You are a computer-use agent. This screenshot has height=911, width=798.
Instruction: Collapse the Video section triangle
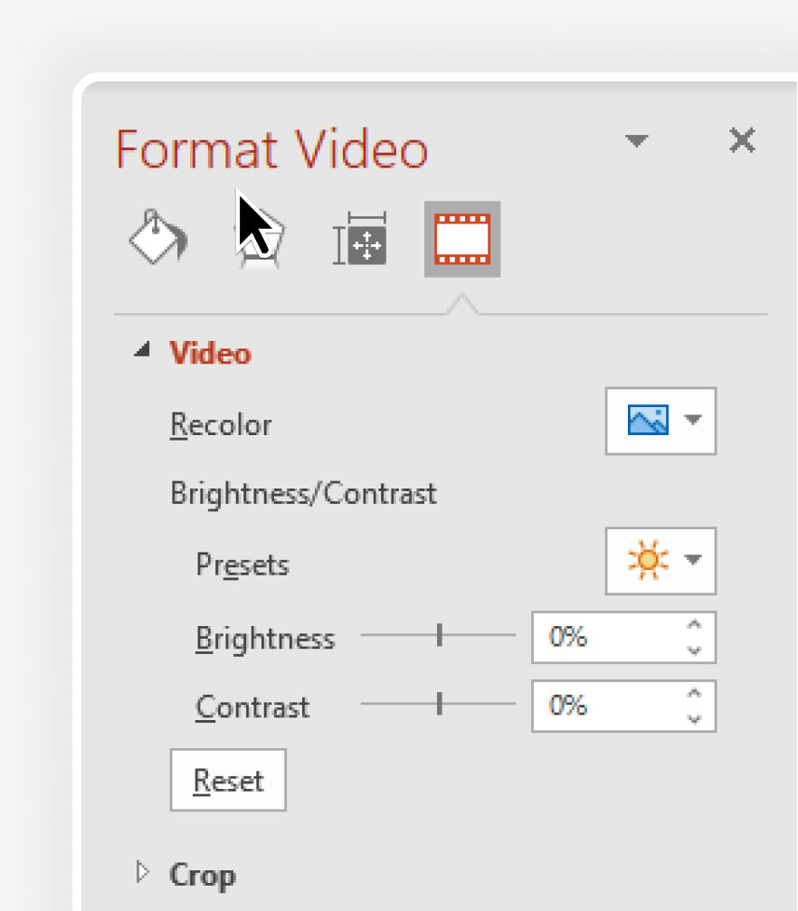point(142,349)
